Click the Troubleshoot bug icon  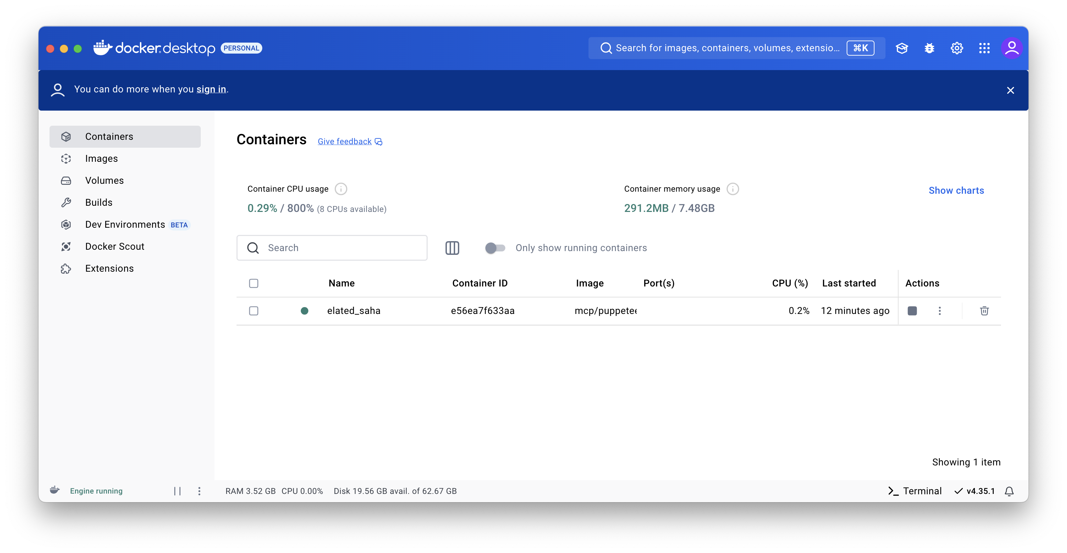[x=929, y=48]
